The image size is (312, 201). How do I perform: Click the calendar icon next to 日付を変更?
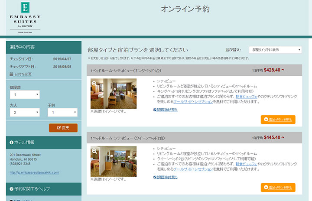click(11, 75)
